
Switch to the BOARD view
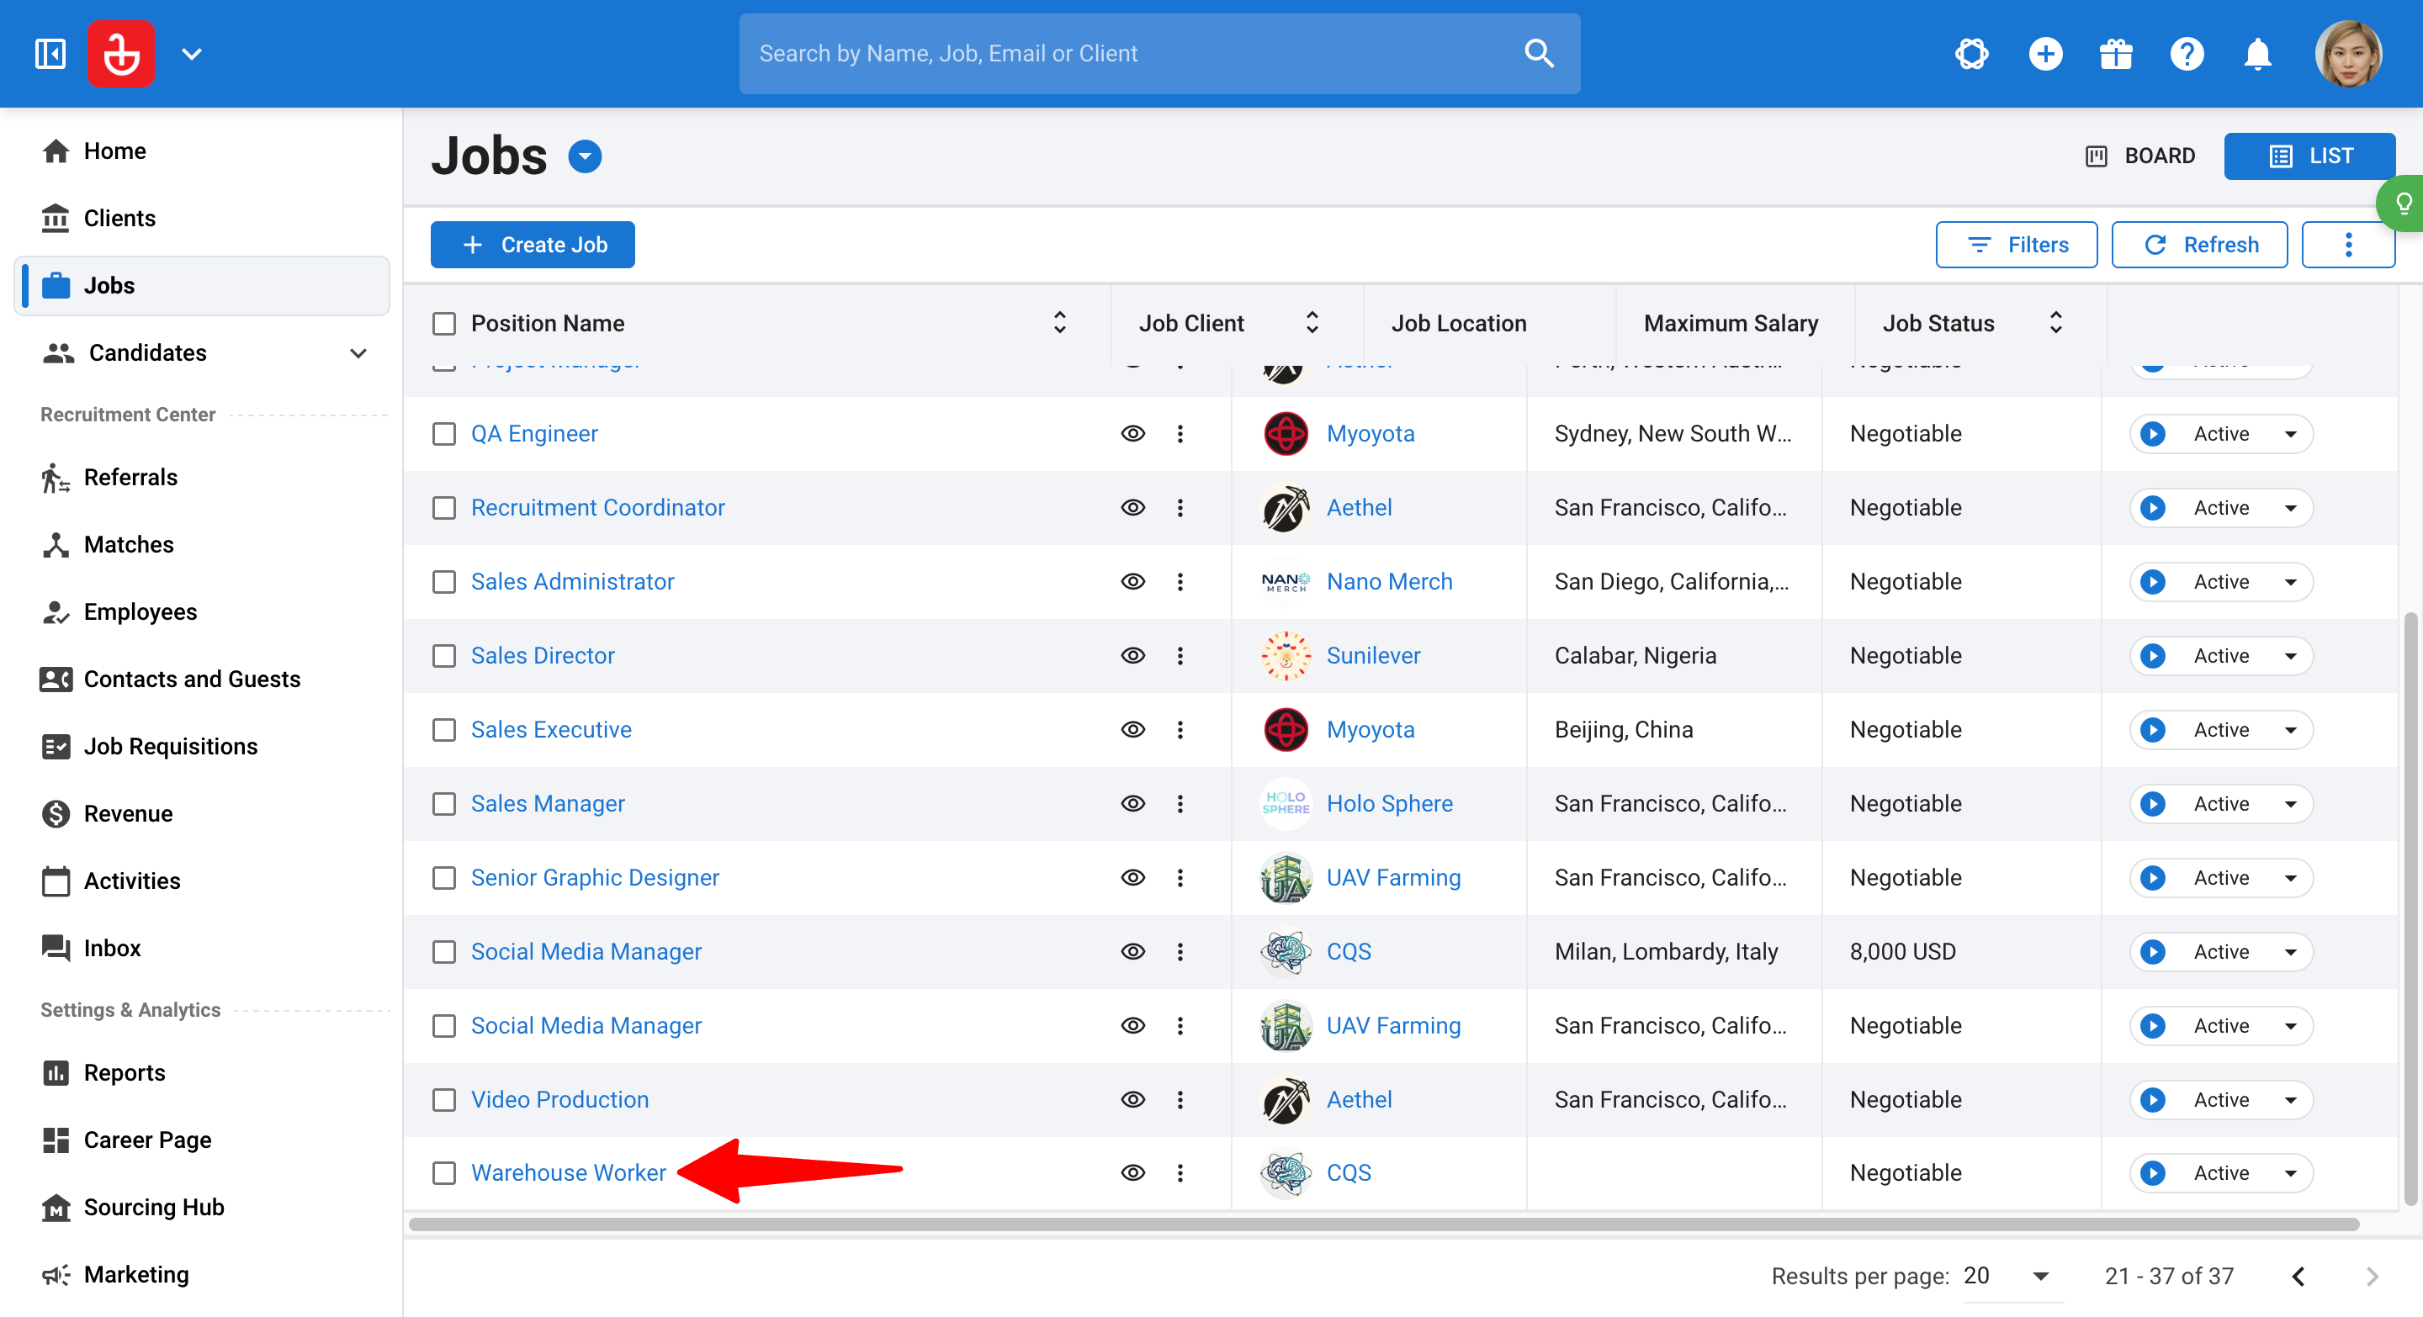(2139, 156)
